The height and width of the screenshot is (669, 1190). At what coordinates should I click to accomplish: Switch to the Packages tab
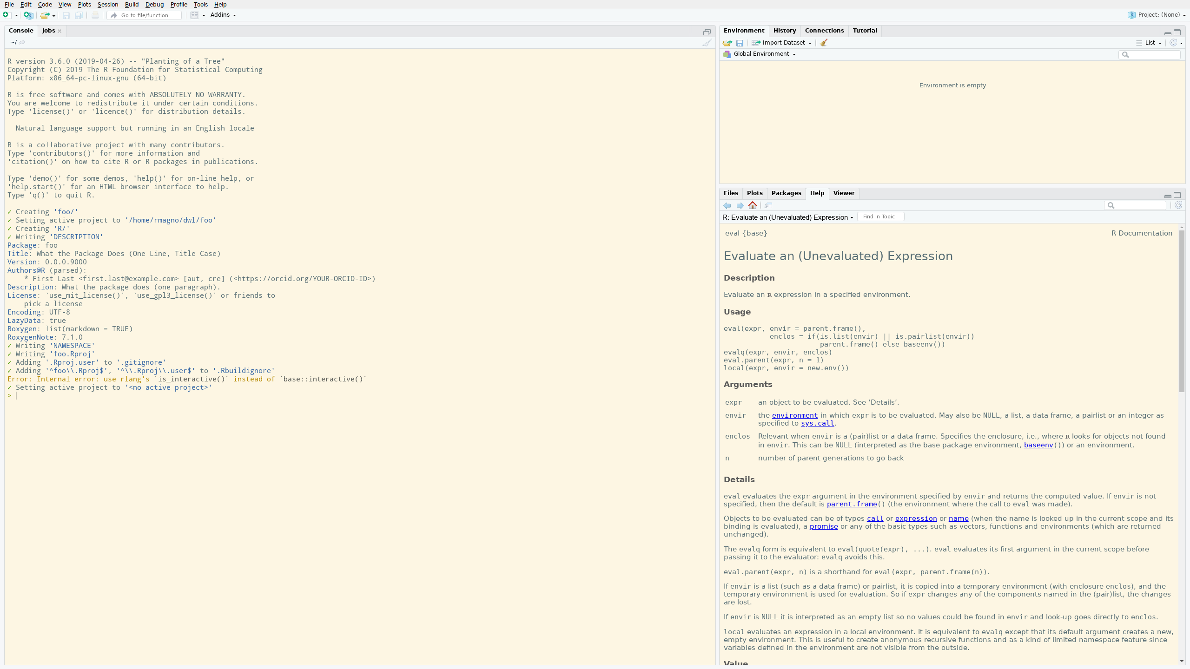786,193
